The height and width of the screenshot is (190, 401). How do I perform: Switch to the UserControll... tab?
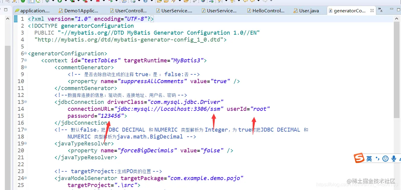click(x=128, y=11)
